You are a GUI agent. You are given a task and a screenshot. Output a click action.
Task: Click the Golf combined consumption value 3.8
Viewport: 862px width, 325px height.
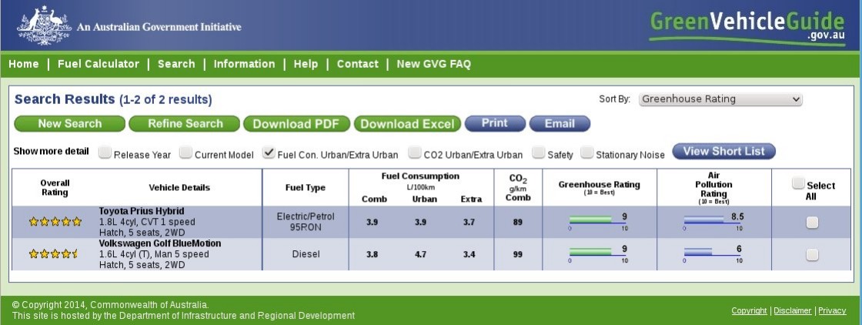373,255
